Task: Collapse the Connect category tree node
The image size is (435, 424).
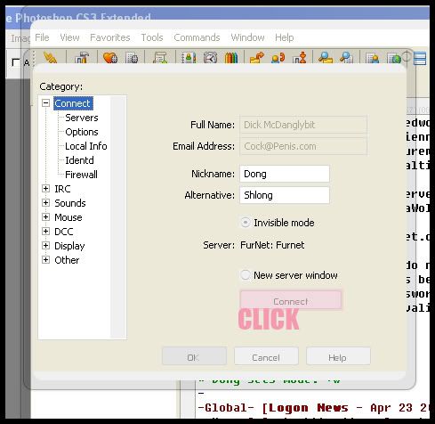Action: pyautogui.click(x=45, y=103)
